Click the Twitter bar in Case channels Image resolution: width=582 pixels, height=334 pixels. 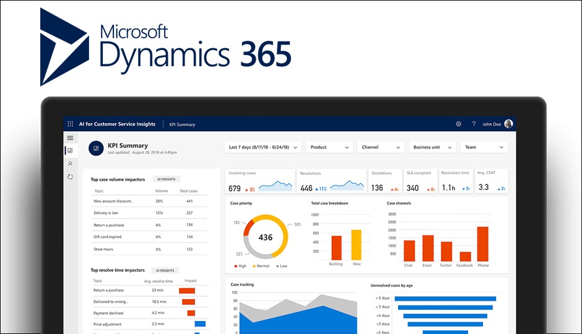446,252
